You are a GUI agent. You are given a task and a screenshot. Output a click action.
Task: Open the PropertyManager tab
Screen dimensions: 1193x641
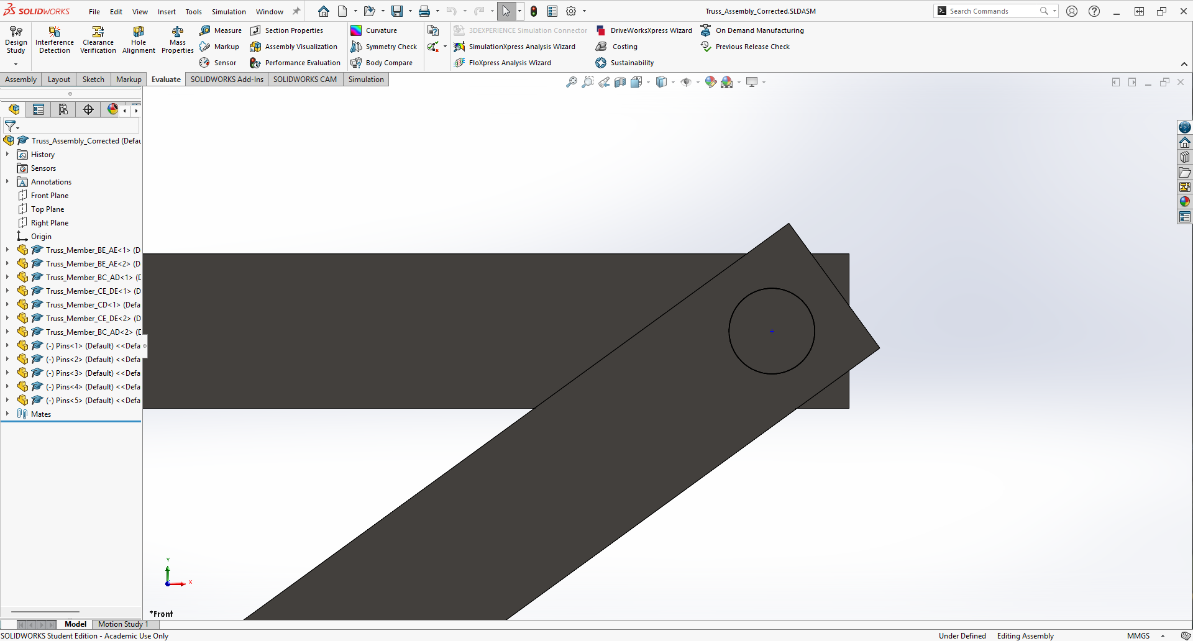pyautogui.click(x=39, y=109)
